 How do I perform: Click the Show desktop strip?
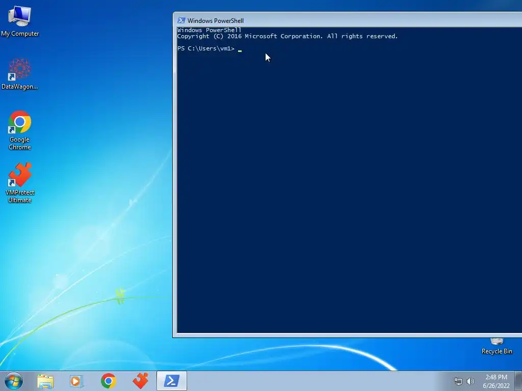pyautogui.click(x=518, y=381)
